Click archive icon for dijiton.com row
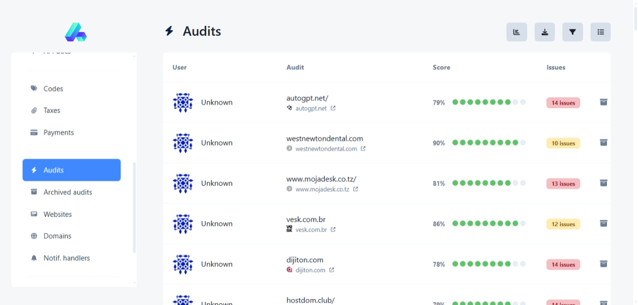 pyautogui.click(x=603, y=264)
